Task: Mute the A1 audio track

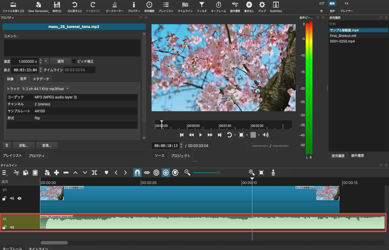Action: tap(12, 227)
